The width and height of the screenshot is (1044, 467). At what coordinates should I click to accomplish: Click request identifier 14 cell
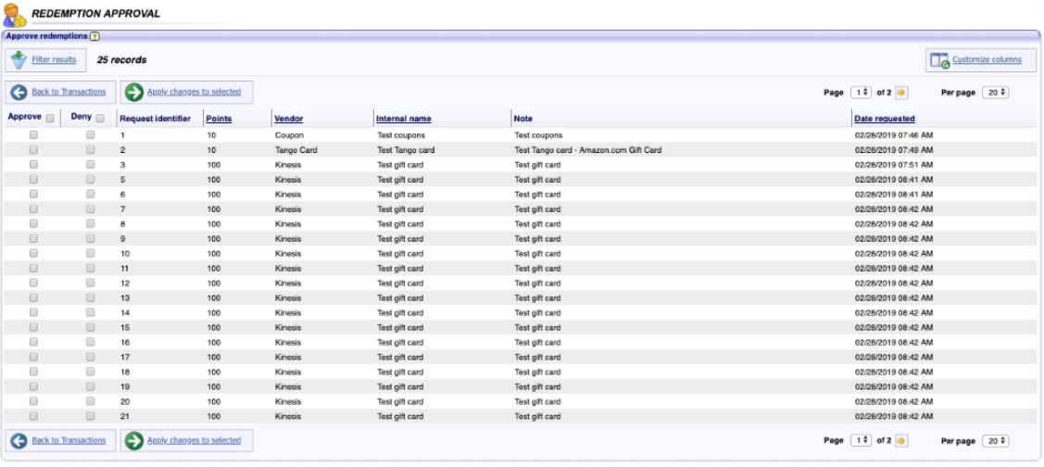[x=125, y=312]
